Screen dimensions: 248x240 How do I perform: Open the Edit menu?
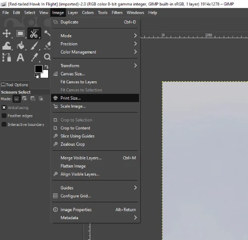point(16,12)
